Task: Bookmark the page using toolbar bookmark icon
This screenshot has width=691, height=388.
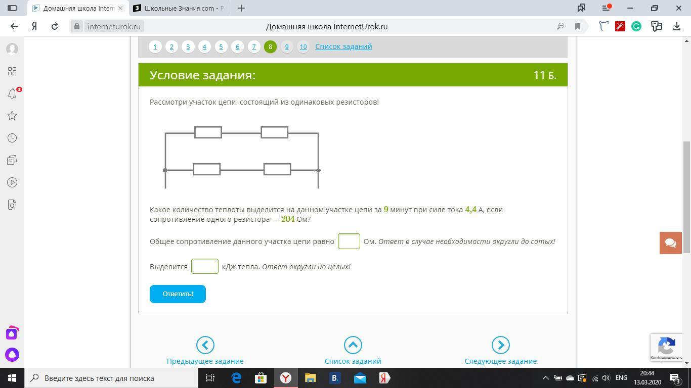Action: click(577, 26)
